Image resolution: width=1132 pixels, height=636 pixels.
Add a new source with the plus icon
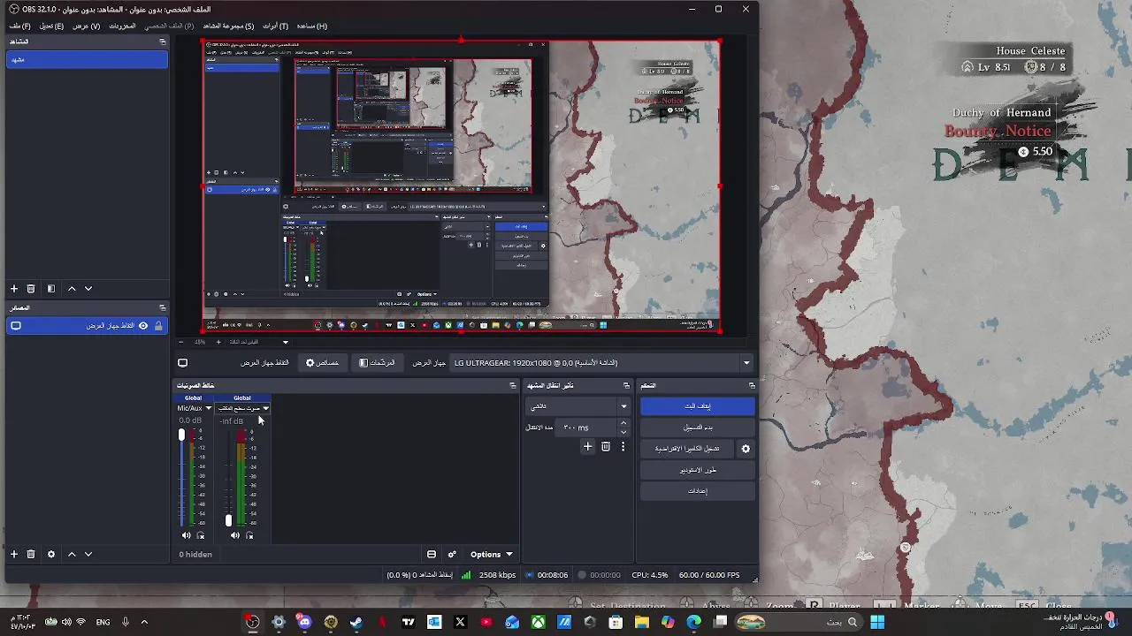click(14, 555)
